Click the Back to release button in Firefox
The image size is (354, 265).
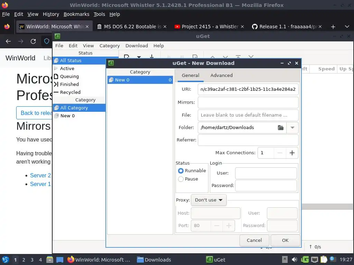pyautogui.click(x=34, y=113)
